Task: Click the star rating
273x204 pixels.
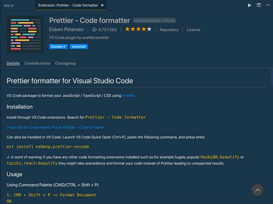Action: (x=138, y=29)
